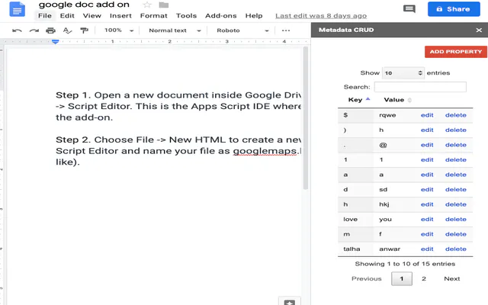Click the document vertical scrollbar
This screenshot has height=305, width=488.
tap(306, 118)
